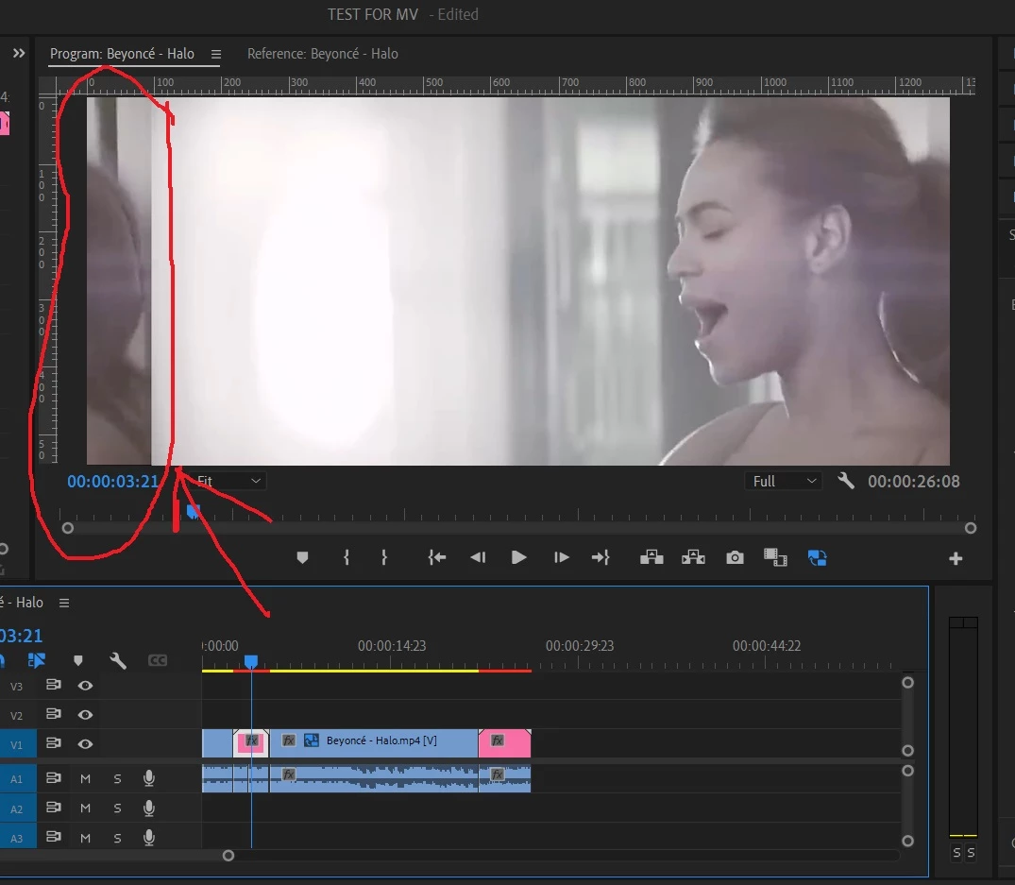Image resolution: width=1015 pixels, height=885 pixels.
Task: Click the Extract button
Action: [693, 557]
